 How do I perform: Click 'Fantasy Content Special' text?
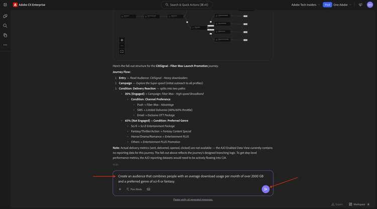click(177, 132)
